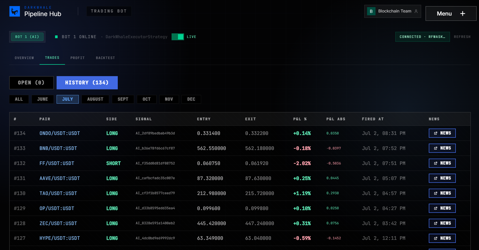Viewport: 479px width, 250px height.
Task: Click entry price 562.550000
Action: point(212,148)
